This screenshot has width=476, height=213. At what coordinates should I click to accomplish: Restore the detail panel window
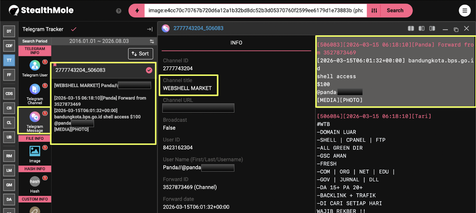pyautogui.click(x=456, y=29)
